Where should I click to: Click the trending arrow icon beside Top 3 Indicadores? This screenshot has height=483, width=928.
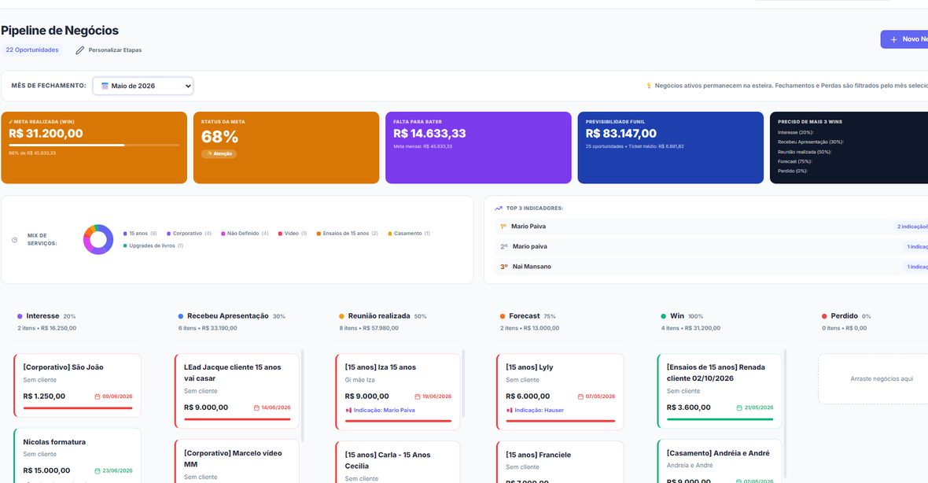[499, 208]
